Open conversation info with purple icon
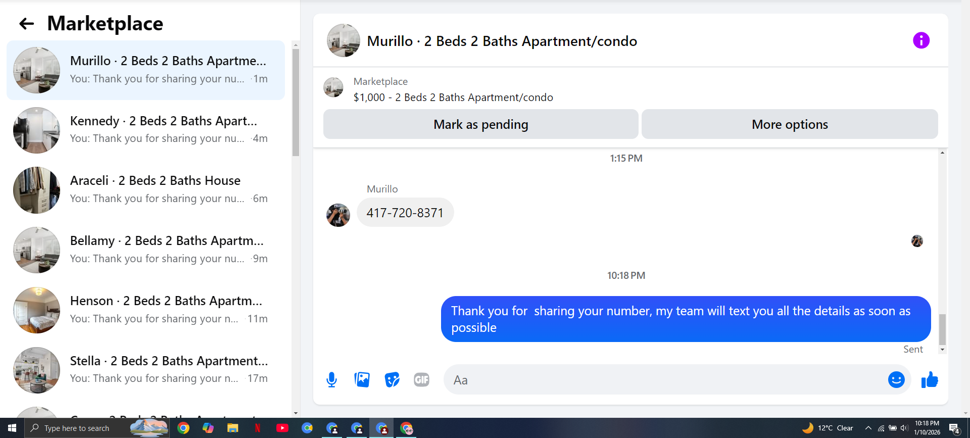This screenshot has width=970, height=438. (921, 40)
